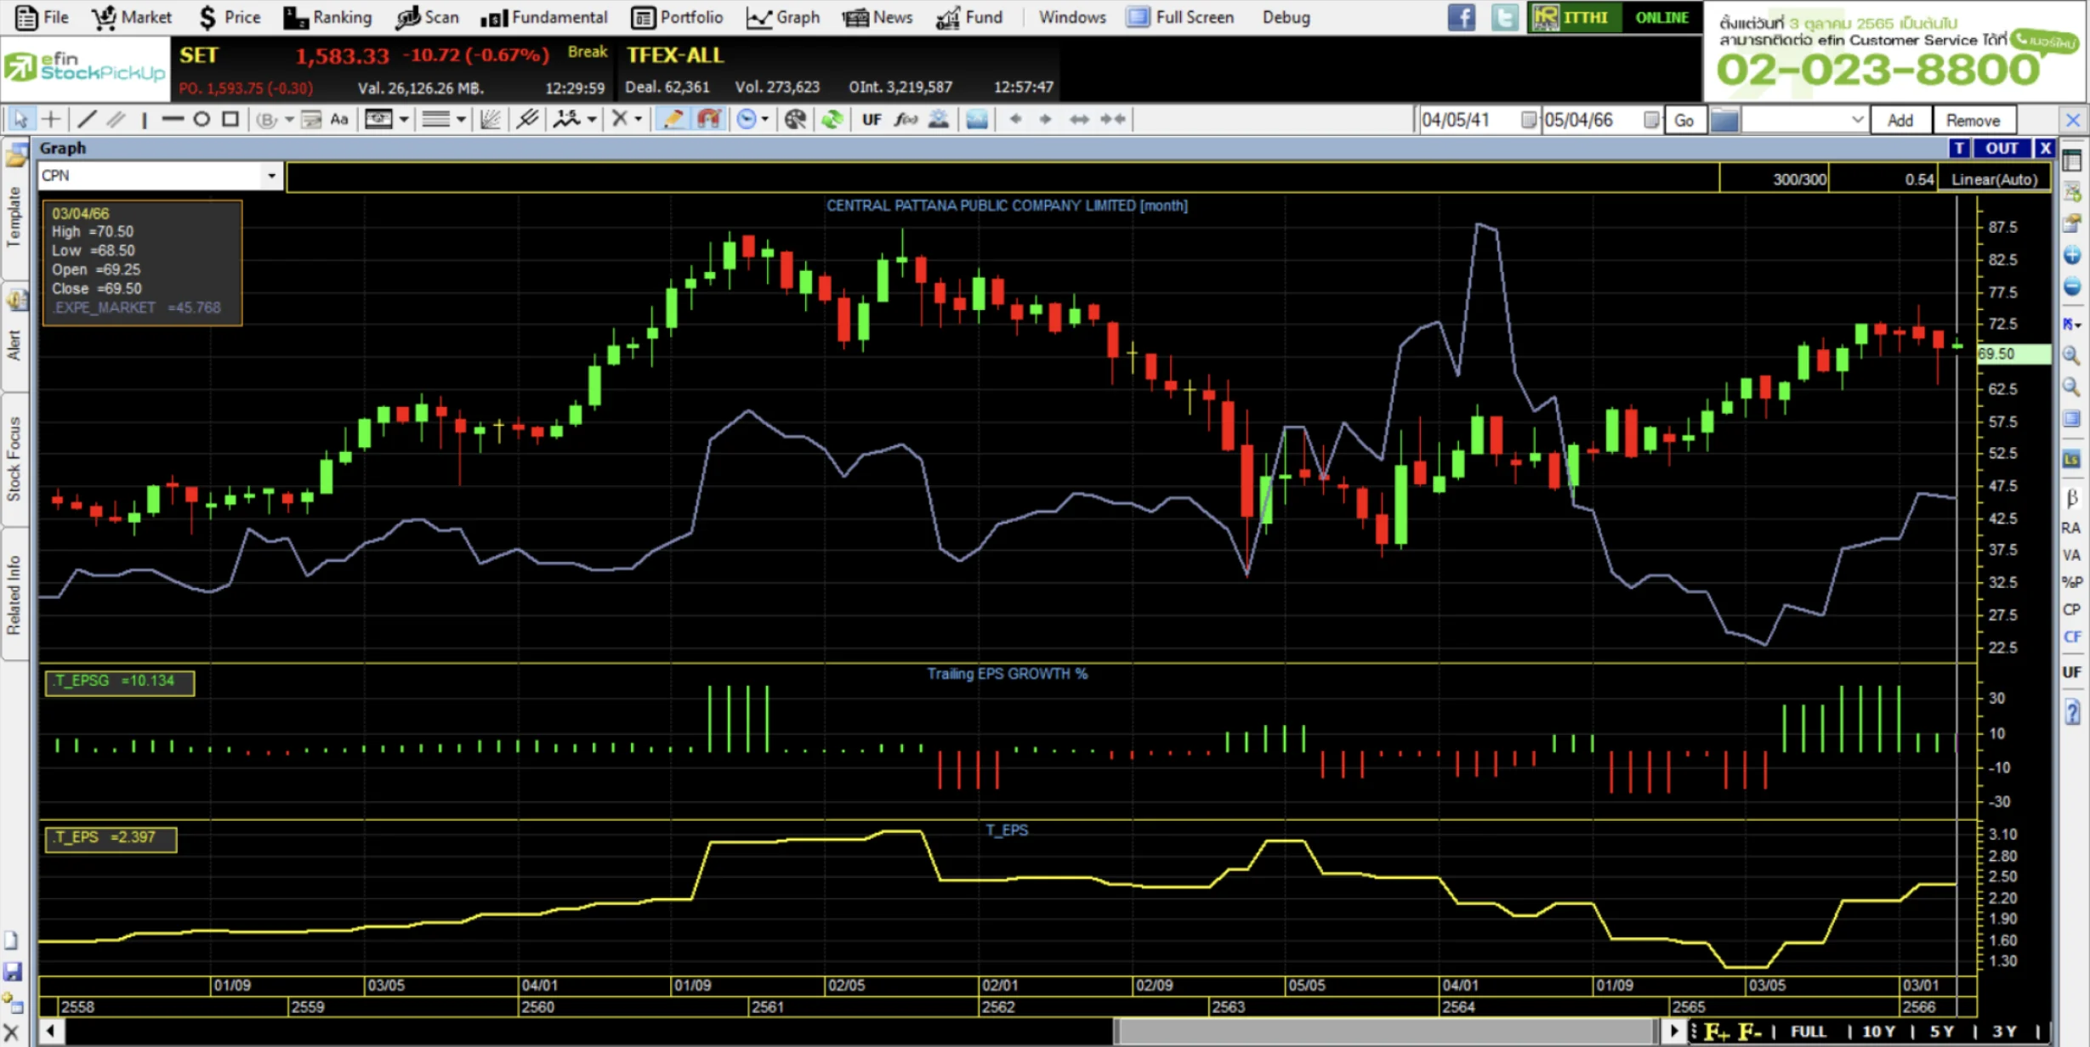Open the File menu

tap(43, 17)
